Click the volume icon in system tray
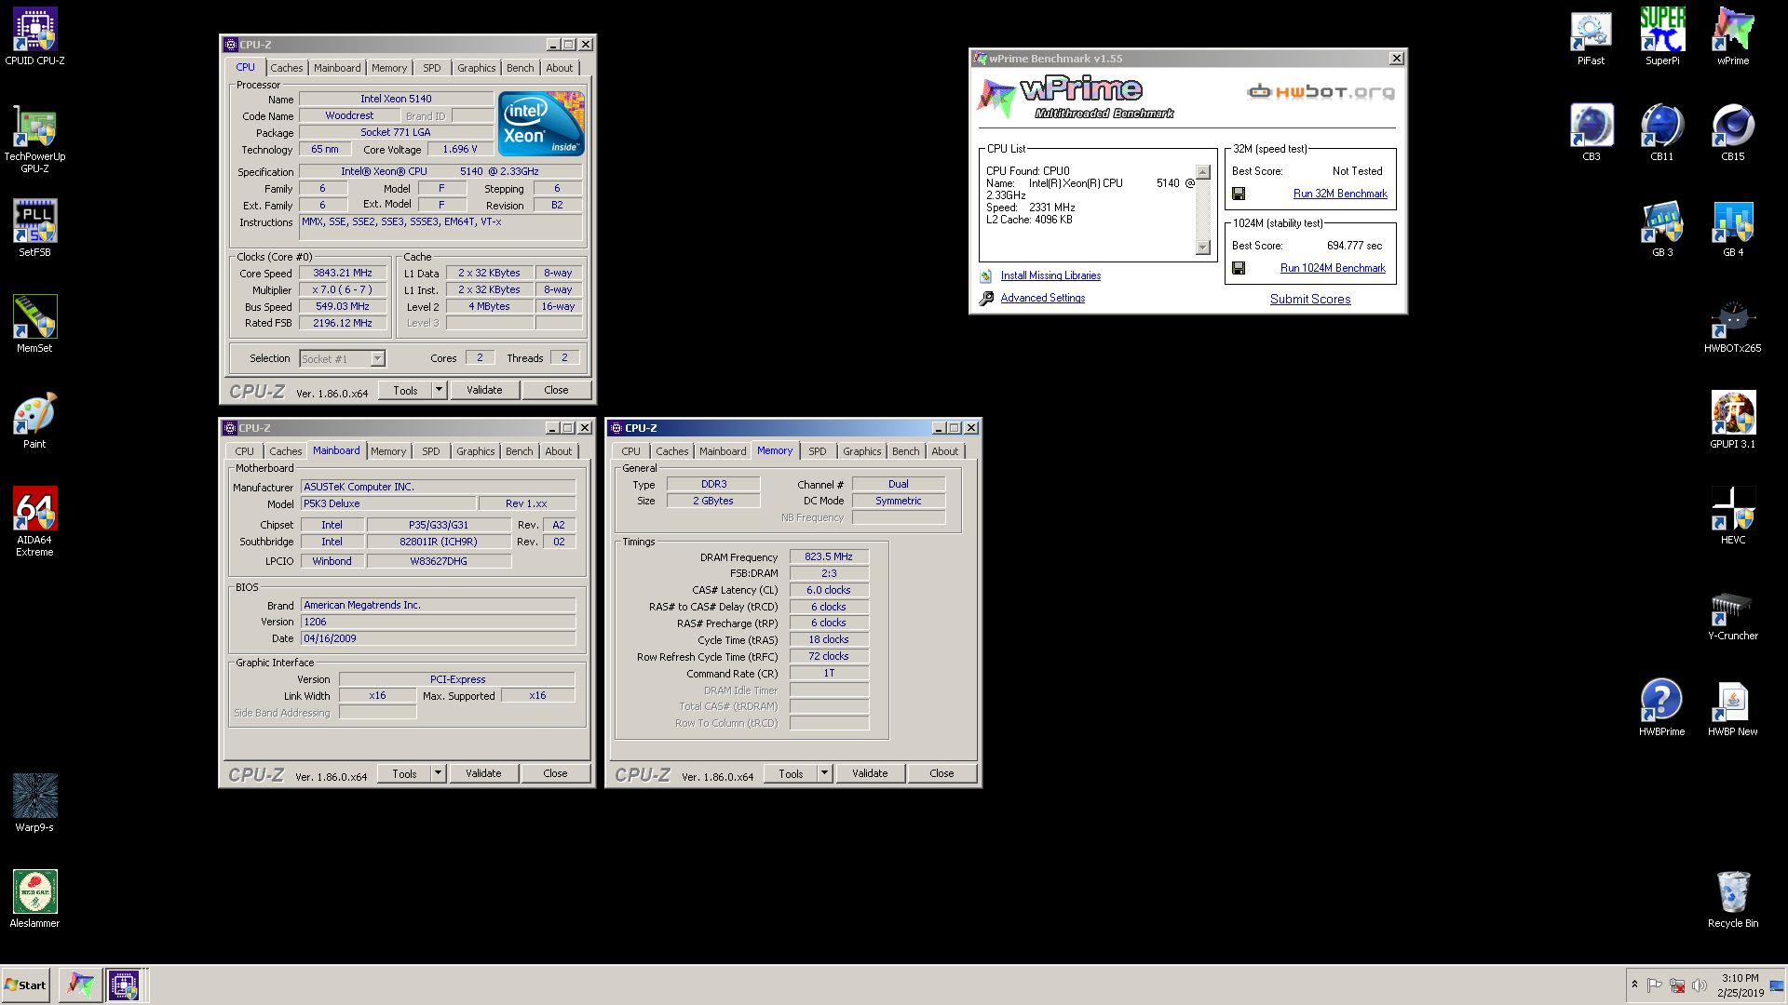1788x1005 pixels. click(x=1700, y=985)
